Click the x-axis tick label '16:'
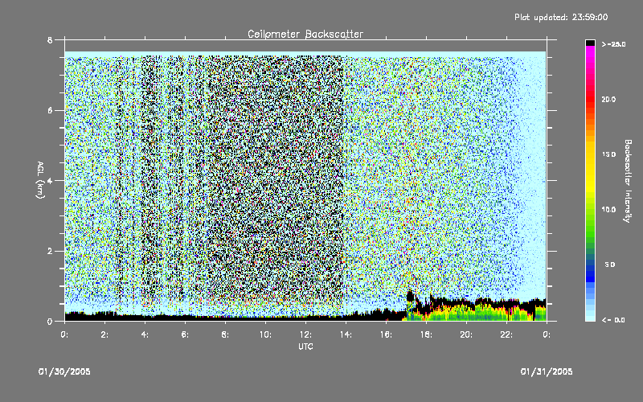643x402 pixels. pos(386,334)
